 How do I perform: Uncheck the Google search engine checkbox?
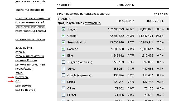[x=63, y=36]
